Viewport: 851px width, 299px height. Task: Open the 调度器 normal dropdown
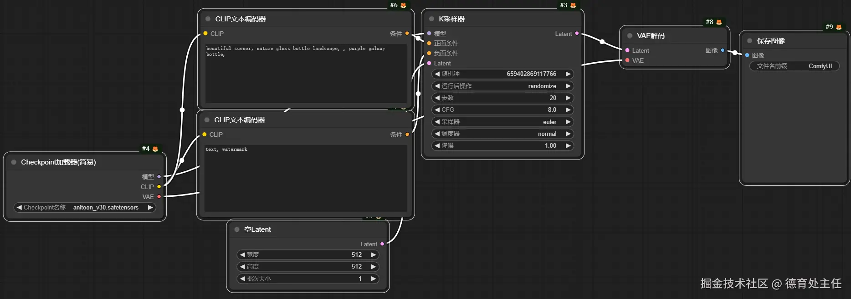click(x=502, y=134)
